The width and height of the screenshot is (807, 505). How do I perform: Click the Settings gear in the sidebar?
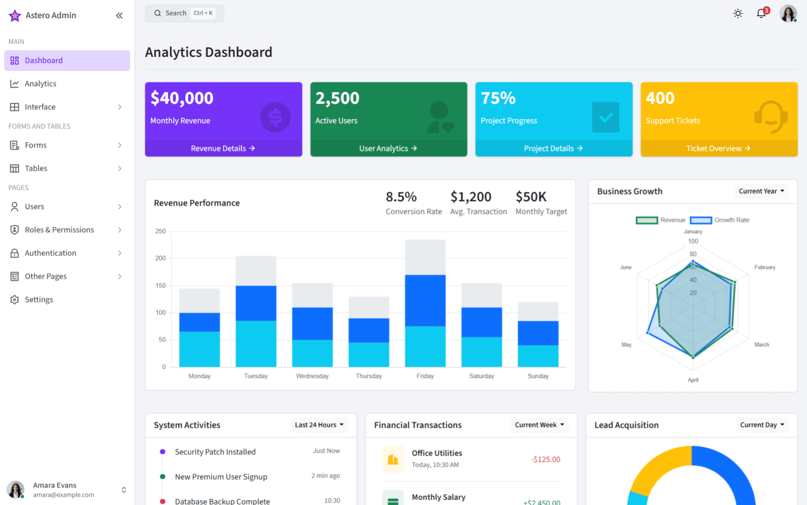click(x=15, y=299)
